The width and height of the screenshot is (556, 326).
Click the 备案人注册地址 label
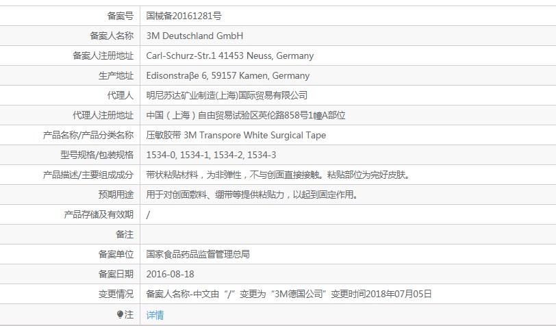click(x=103, y=55)
